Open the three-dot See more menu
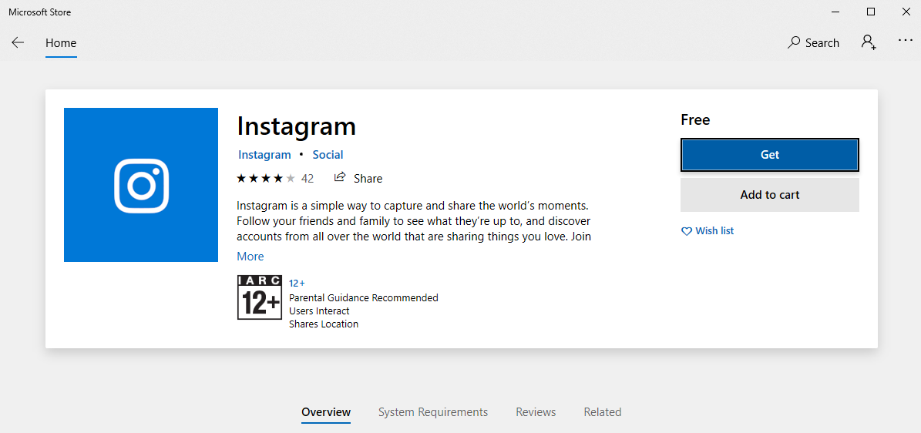 coord(905,42)
